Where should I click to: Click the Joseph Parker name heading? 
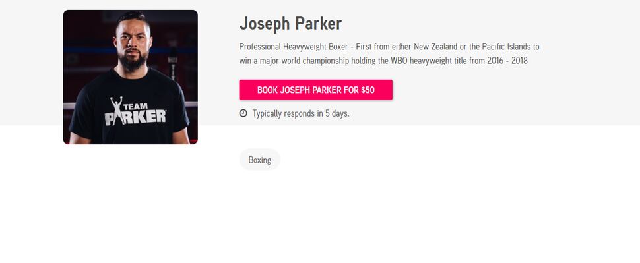290,24
